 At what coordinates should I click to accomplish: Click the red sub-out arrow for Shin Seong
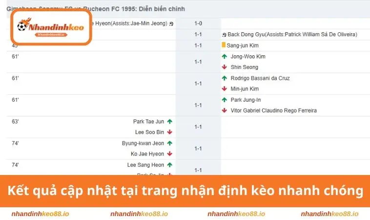pyautogui.click(x=225, y=67)
